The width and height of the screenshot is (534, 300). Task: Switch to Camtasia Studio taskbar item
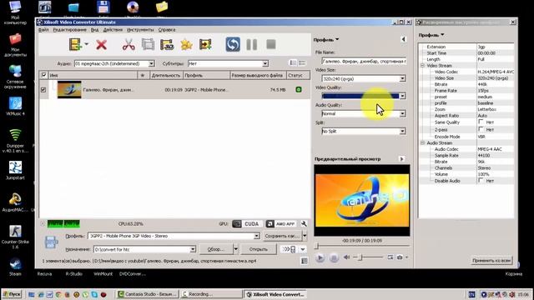(148, 294)
